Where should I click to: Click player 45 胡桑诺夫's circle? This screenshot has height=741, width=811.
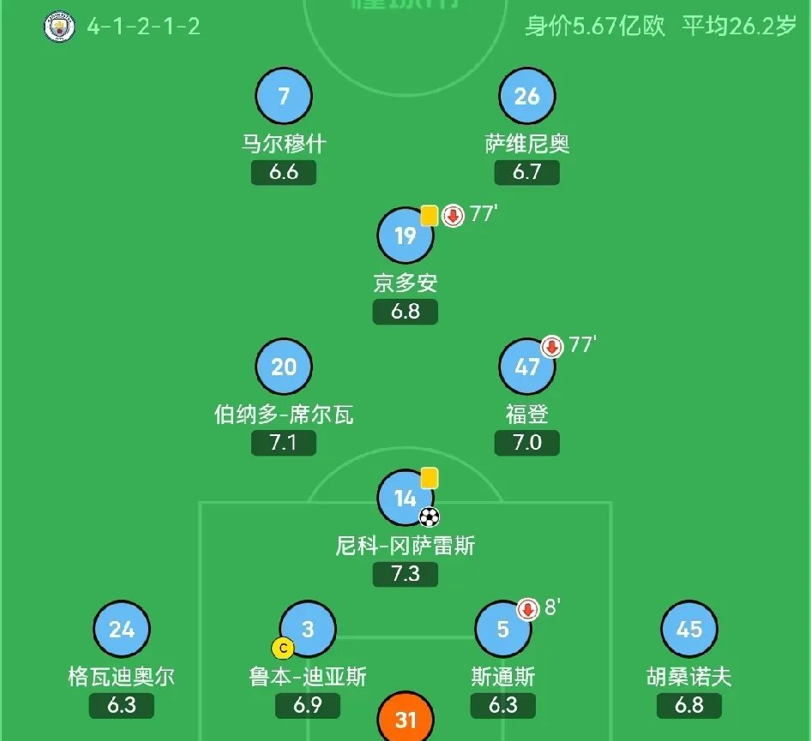(x=689, y=629)
